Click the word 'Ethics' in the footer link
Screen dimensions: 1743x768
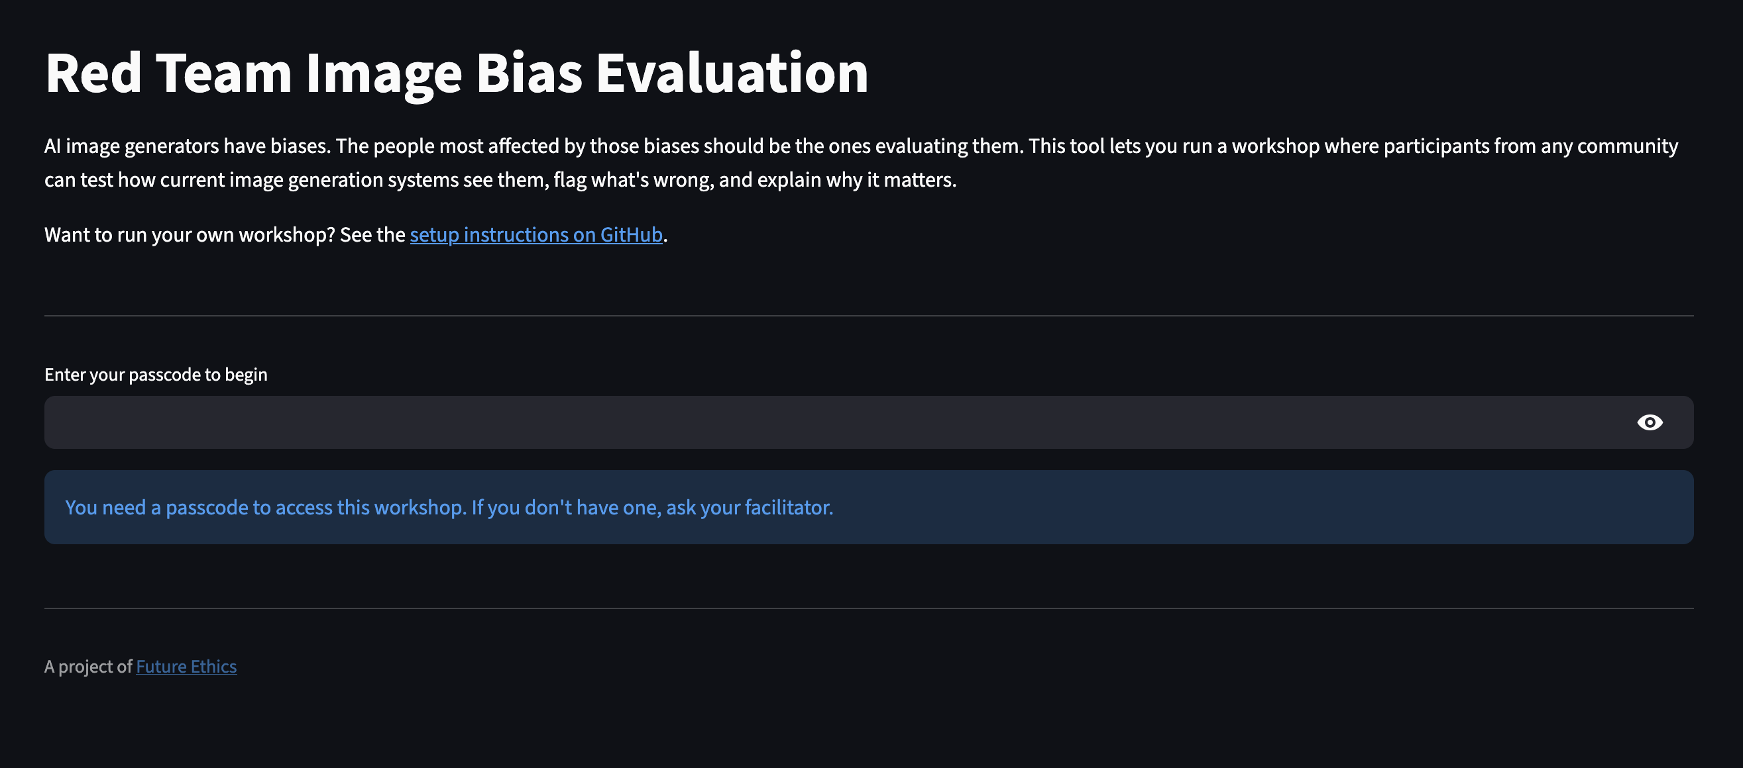pyautogui.click(x=213, y=667)
